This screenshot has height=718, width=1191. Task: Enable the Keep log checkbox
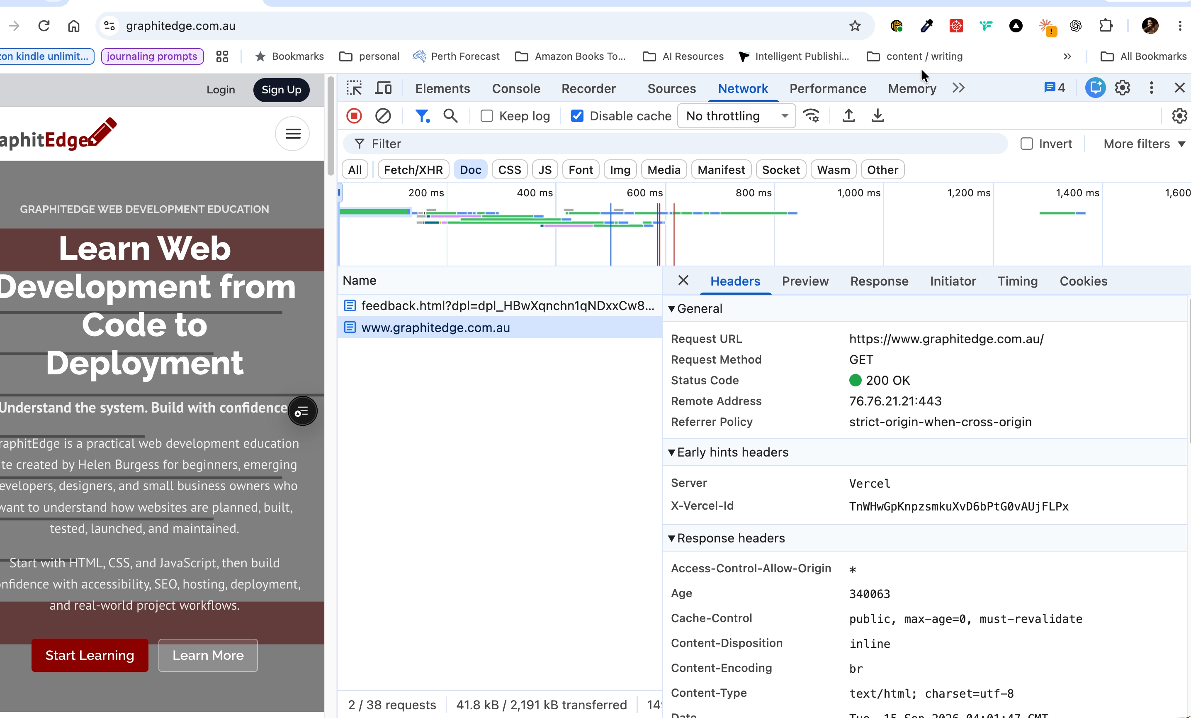click(x=487, y=116)
